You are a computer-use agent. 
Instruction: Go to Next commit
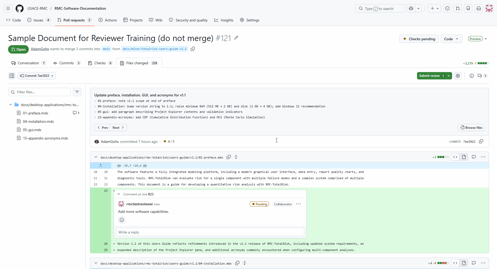point(118,127)
